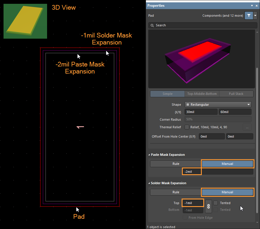Check the Top Tented checkbox
This screenshot has width=260, height=229.
(x=216, y=203)
